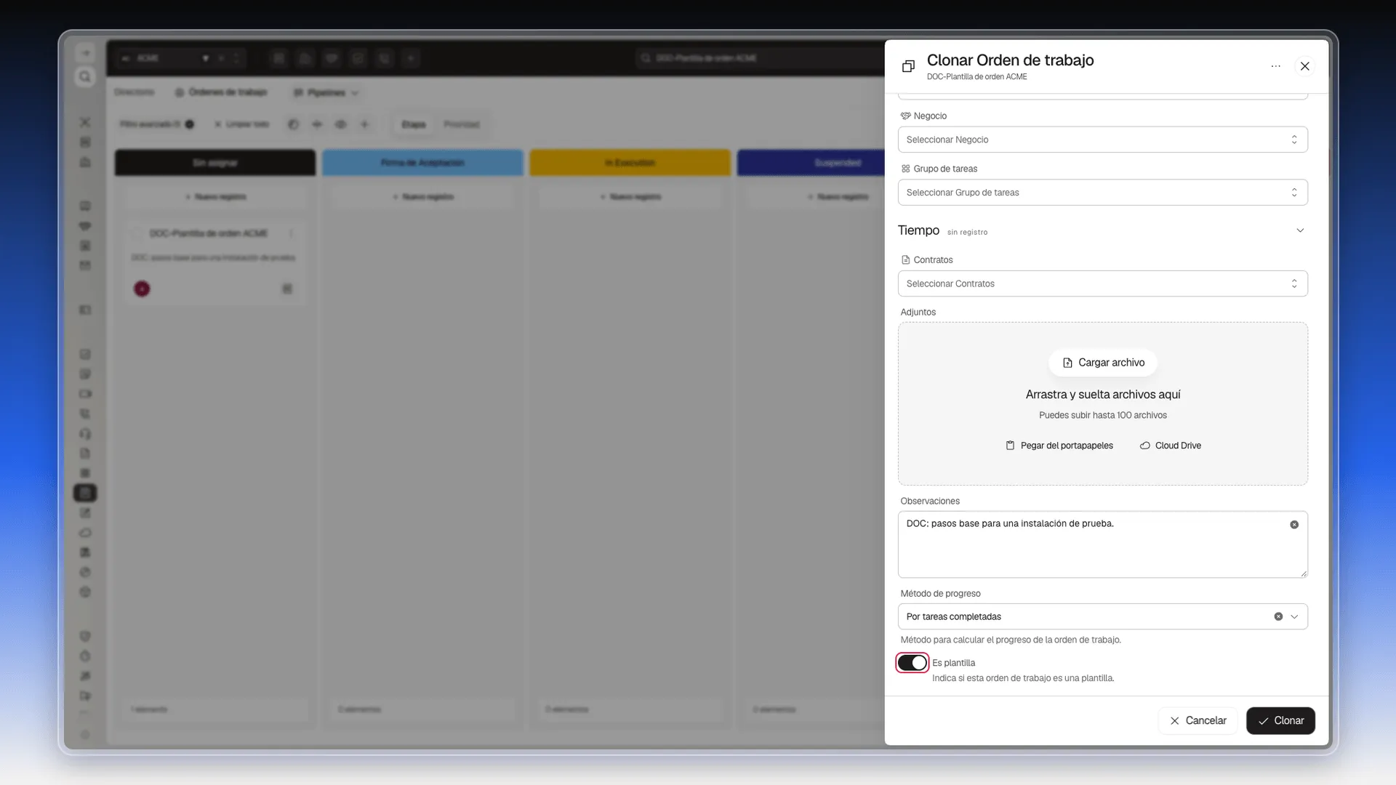
Task: Collapse the Tiempo section chevron
Action: point(1300,230)
